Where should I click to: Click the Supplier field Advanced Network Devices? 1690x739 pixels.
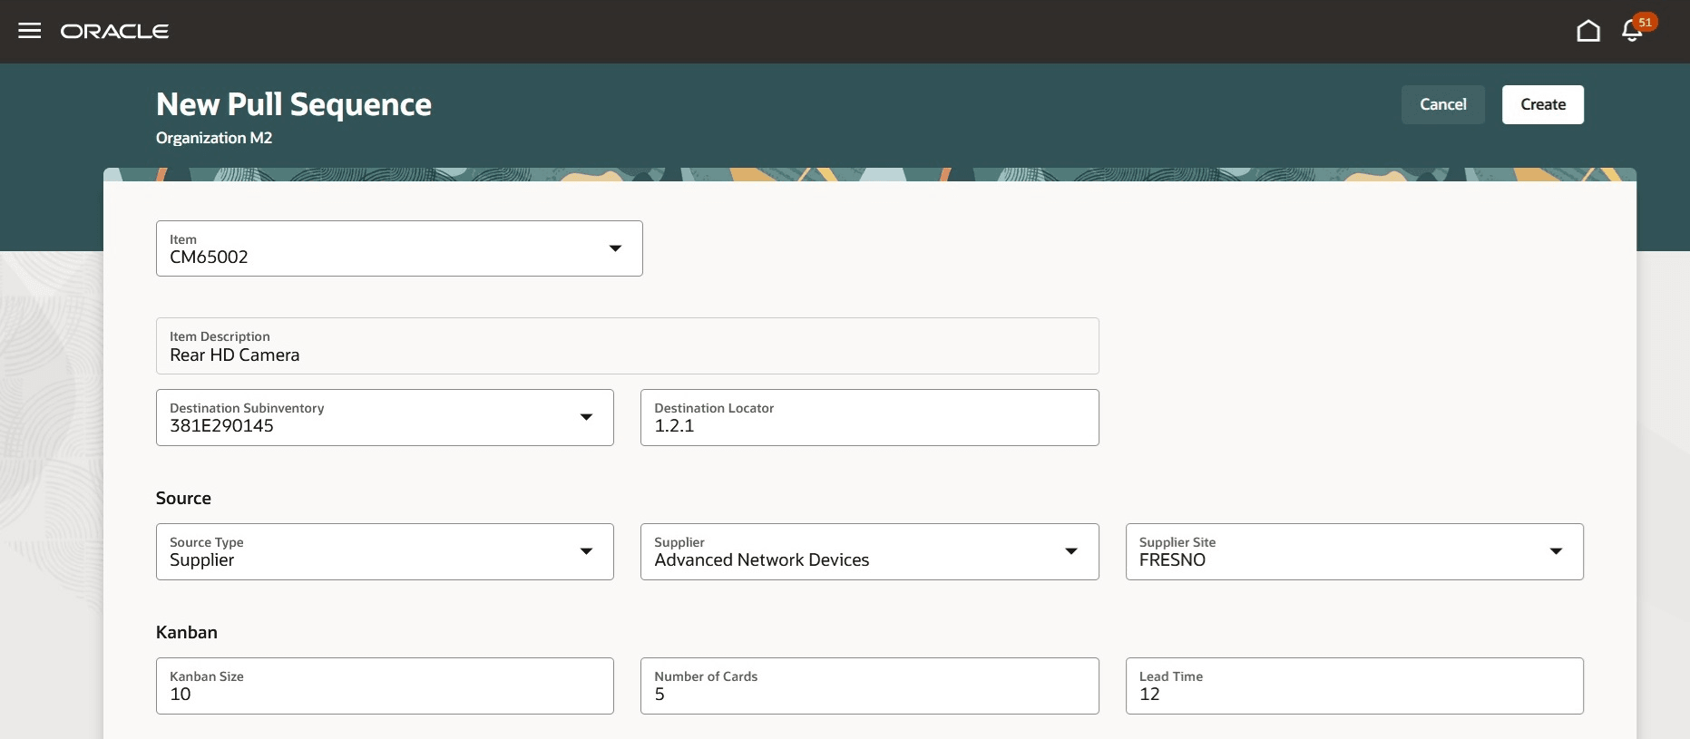[x=870, y=551]
